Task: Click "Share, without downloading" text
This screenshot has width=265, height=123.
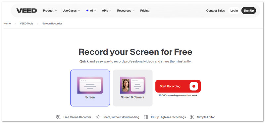Action: click(121, 117)
